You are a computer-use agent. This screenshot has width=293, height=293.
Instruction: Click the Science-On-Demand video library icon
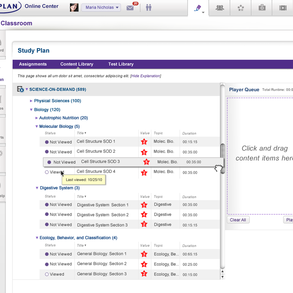20,89
